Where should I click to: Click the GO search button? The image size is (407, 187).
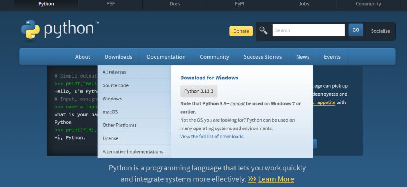tap(356, 30)
